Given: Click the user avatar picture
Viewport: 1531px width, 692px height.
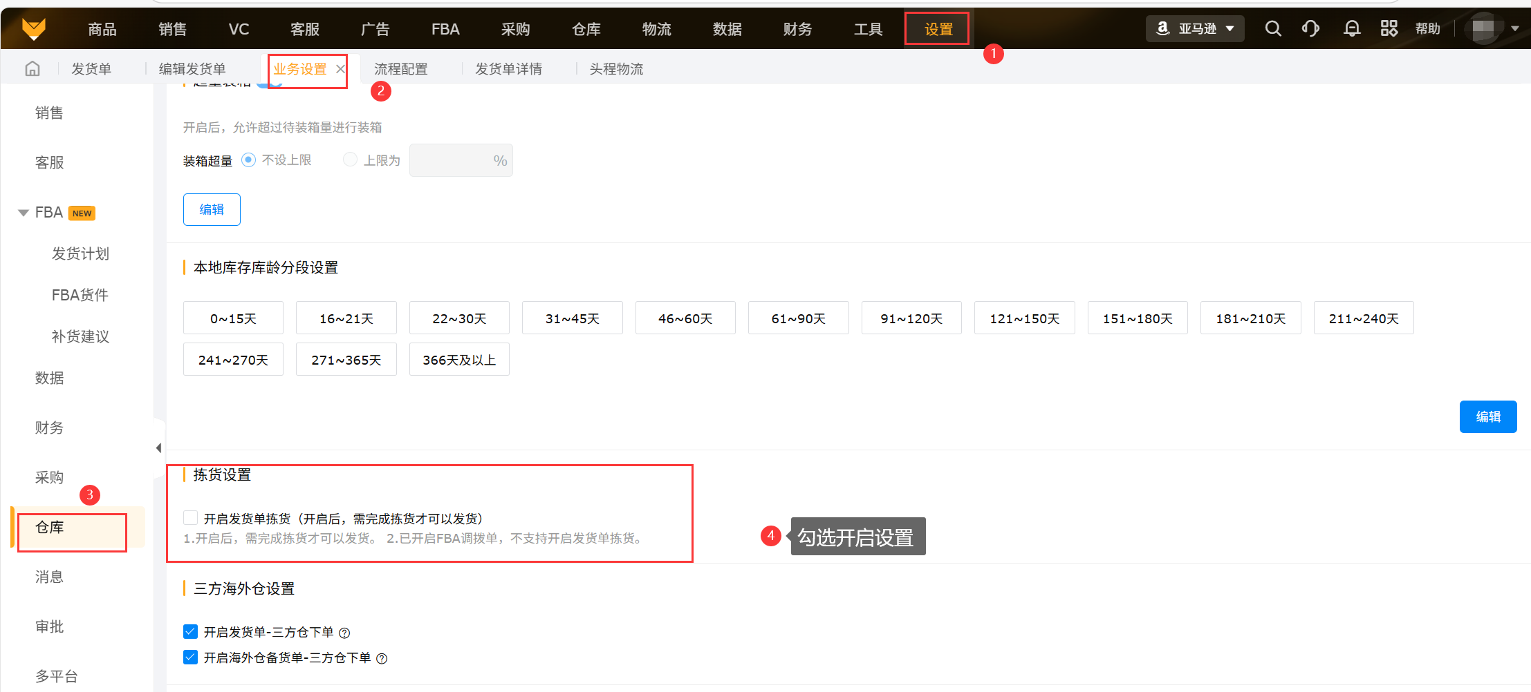Looking at the screenshot, I should (1483, 28).
